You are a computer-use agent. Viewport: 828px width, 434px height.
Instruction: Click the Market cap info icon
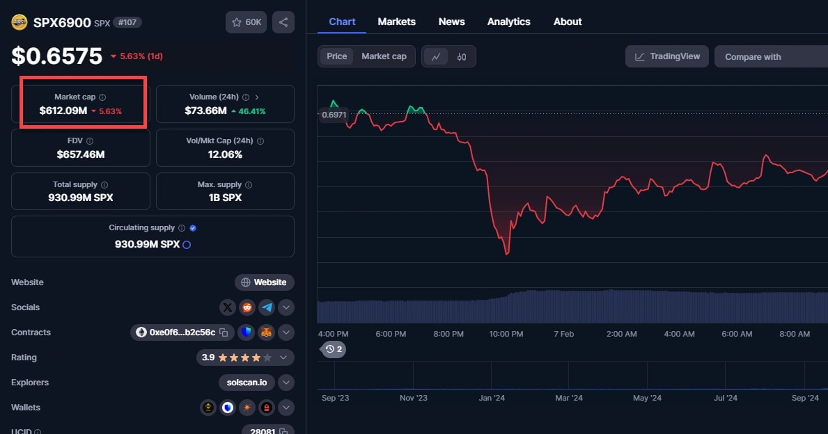pyautogui.click(x=102, y=97)
